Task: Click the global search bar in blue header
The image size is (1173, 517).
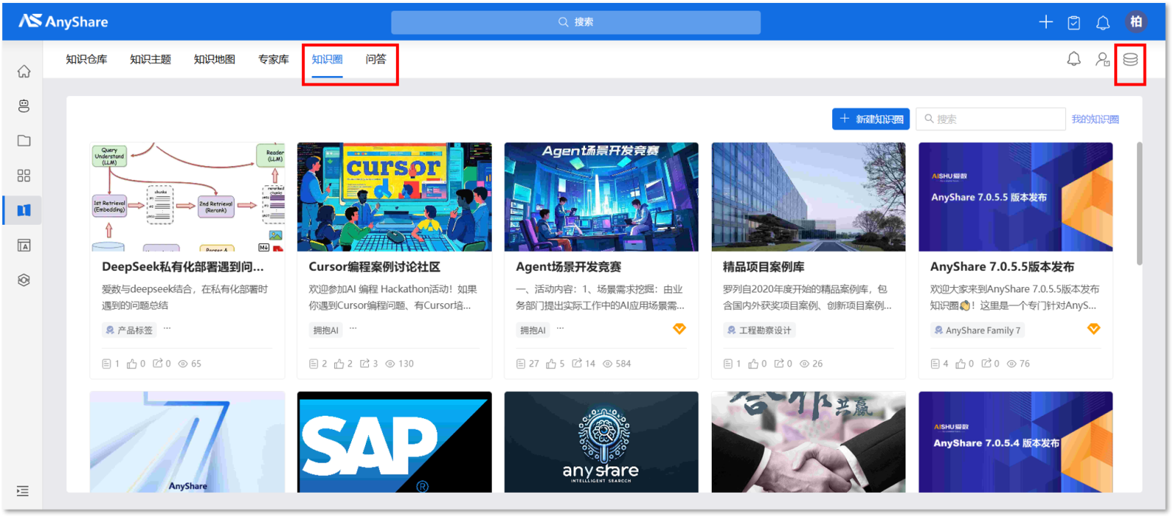Action: tap(576, 22)
